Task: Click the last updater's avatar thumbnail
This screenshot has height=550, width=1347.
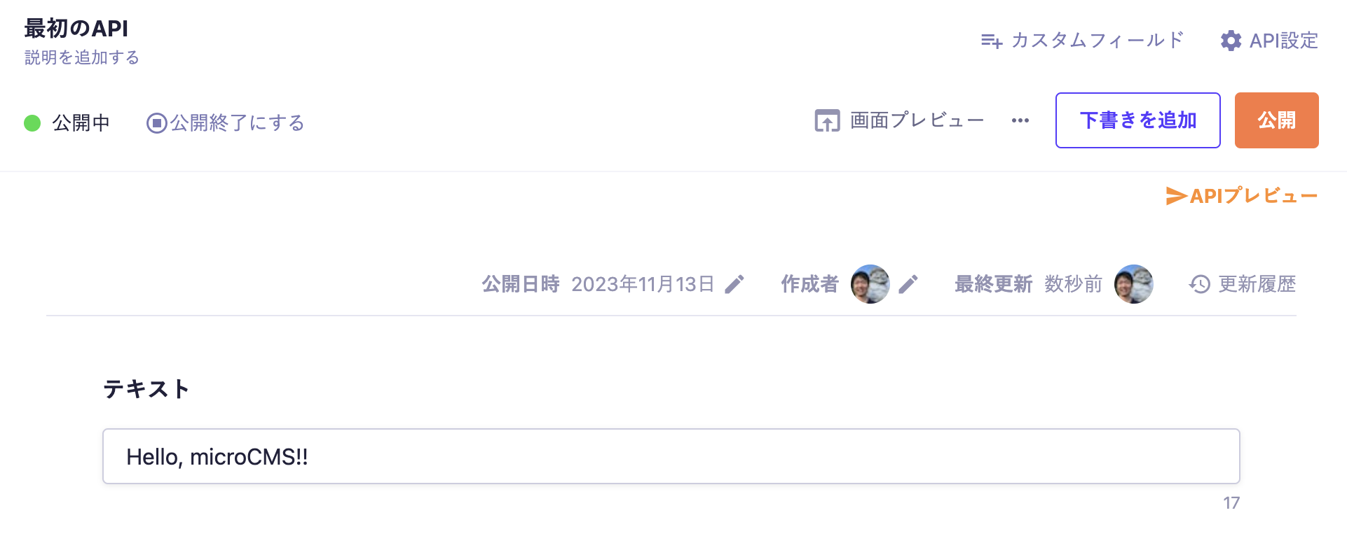Action: point(1133,284)
